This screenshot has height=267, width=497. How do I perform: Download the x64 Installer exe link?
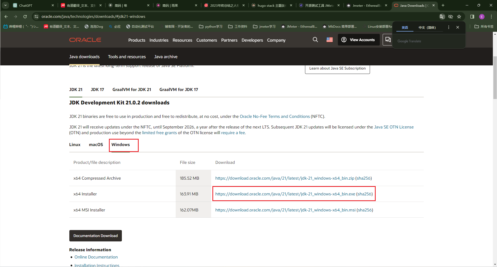[285, 194]
